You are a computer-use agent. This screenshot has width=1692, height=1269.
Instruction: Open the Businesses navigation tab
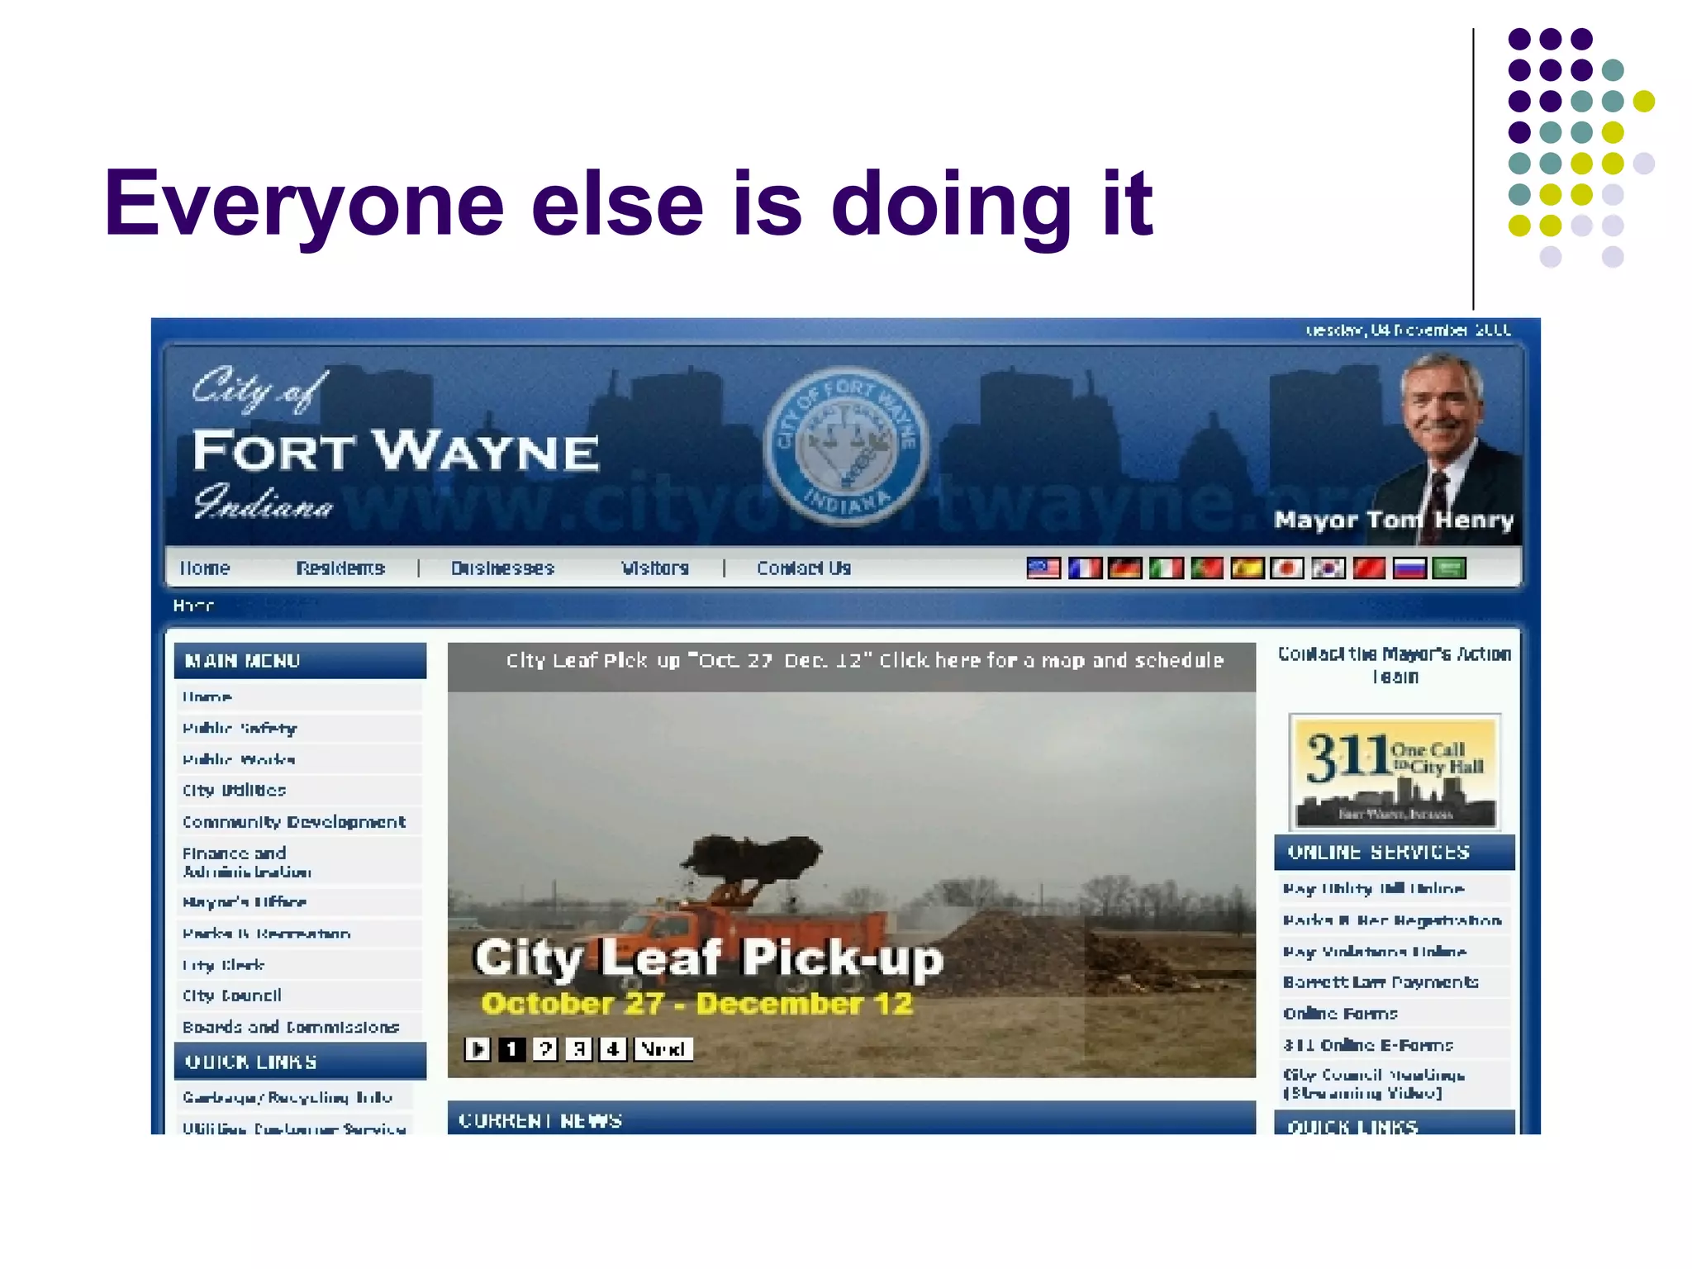click(x=502, y=568)
